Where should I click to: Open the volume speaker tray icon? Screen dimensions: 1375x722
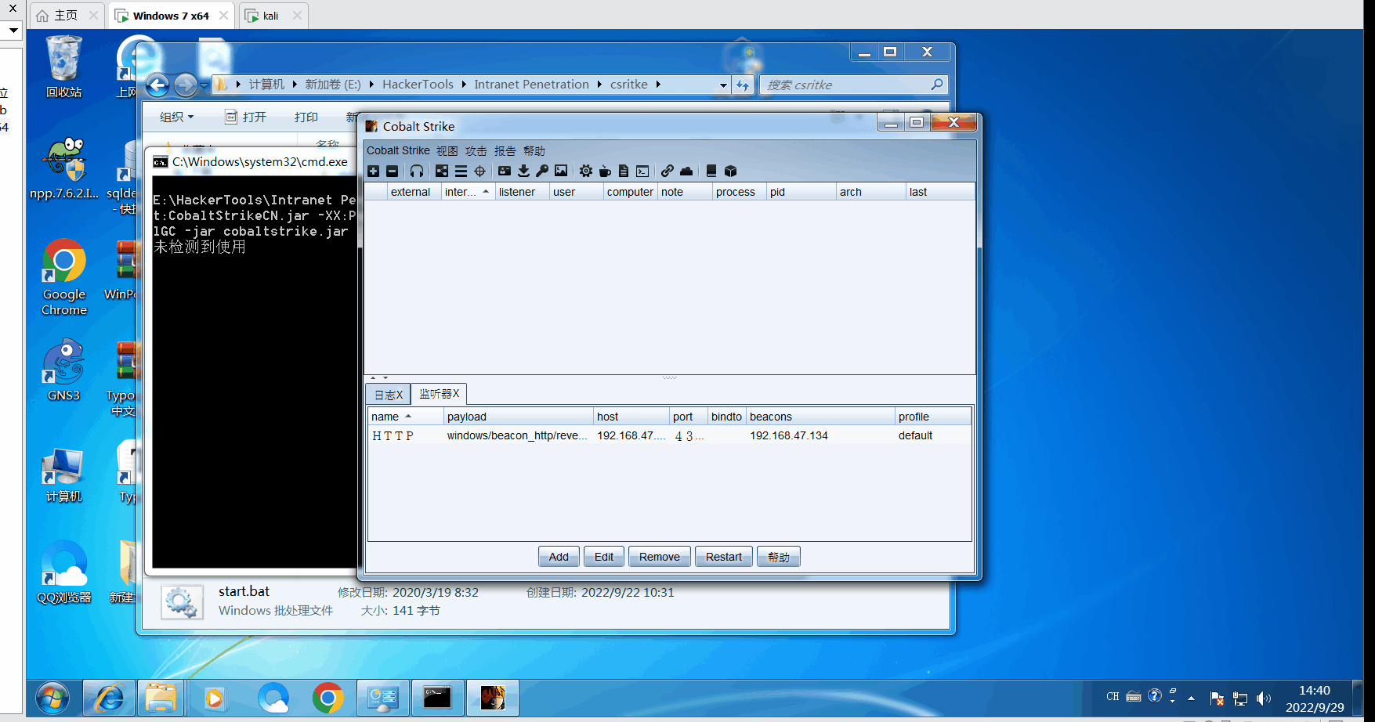point(1263,698)
